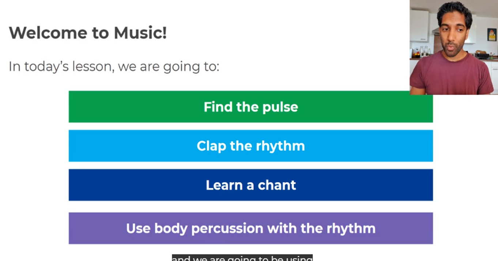The image size is (498, 261).
Task: Click the white upper kitchen cabinet behind presenter
Action: point(419,26)
